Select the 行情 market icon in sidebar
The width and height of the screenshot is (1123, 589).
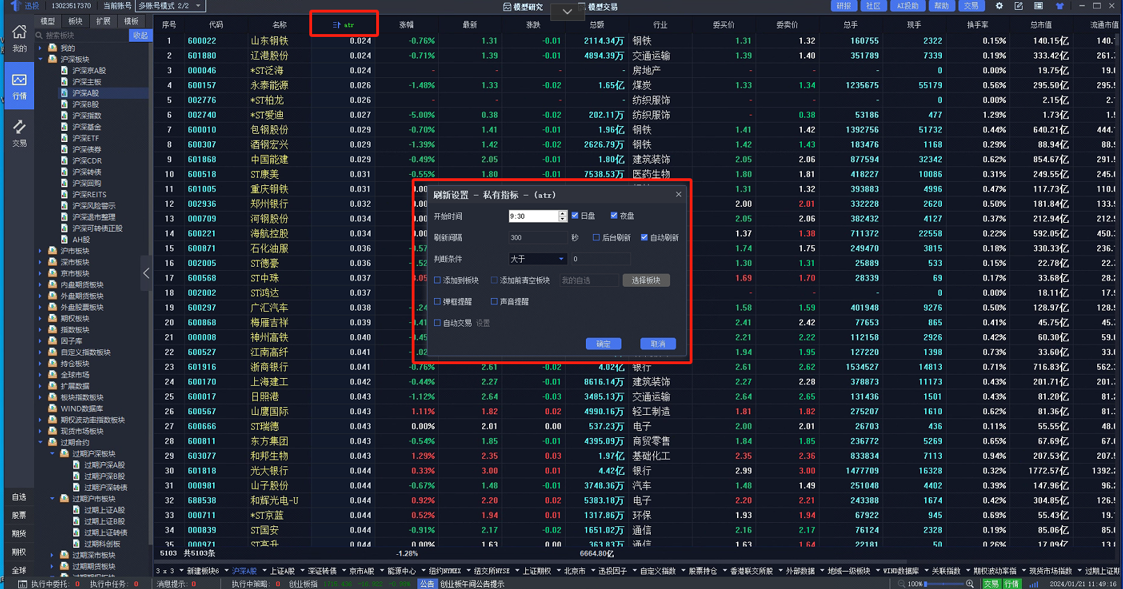coord(20,80)
